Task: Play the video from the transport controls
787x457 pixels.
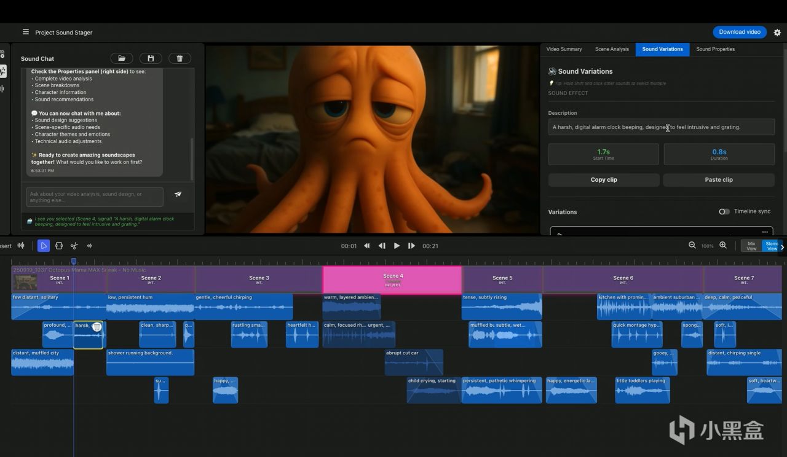Action: pyautogui.click(x=397, y=246)
